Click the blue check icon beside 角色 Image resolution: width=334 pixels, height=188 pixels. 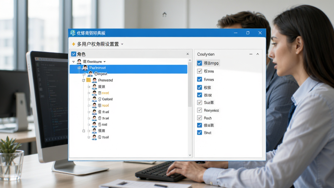point(73,54)
